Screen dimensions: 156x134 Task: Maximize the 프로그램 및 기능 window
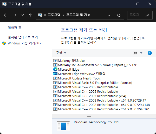click(138, 4)
